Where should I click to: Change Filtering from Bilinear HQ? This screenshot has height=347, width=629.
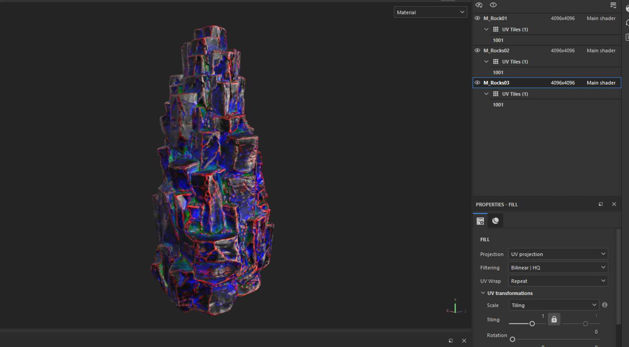(557, 267)
